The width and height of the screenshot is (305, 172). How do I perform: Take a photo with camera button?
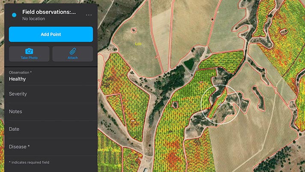point(29,54)
